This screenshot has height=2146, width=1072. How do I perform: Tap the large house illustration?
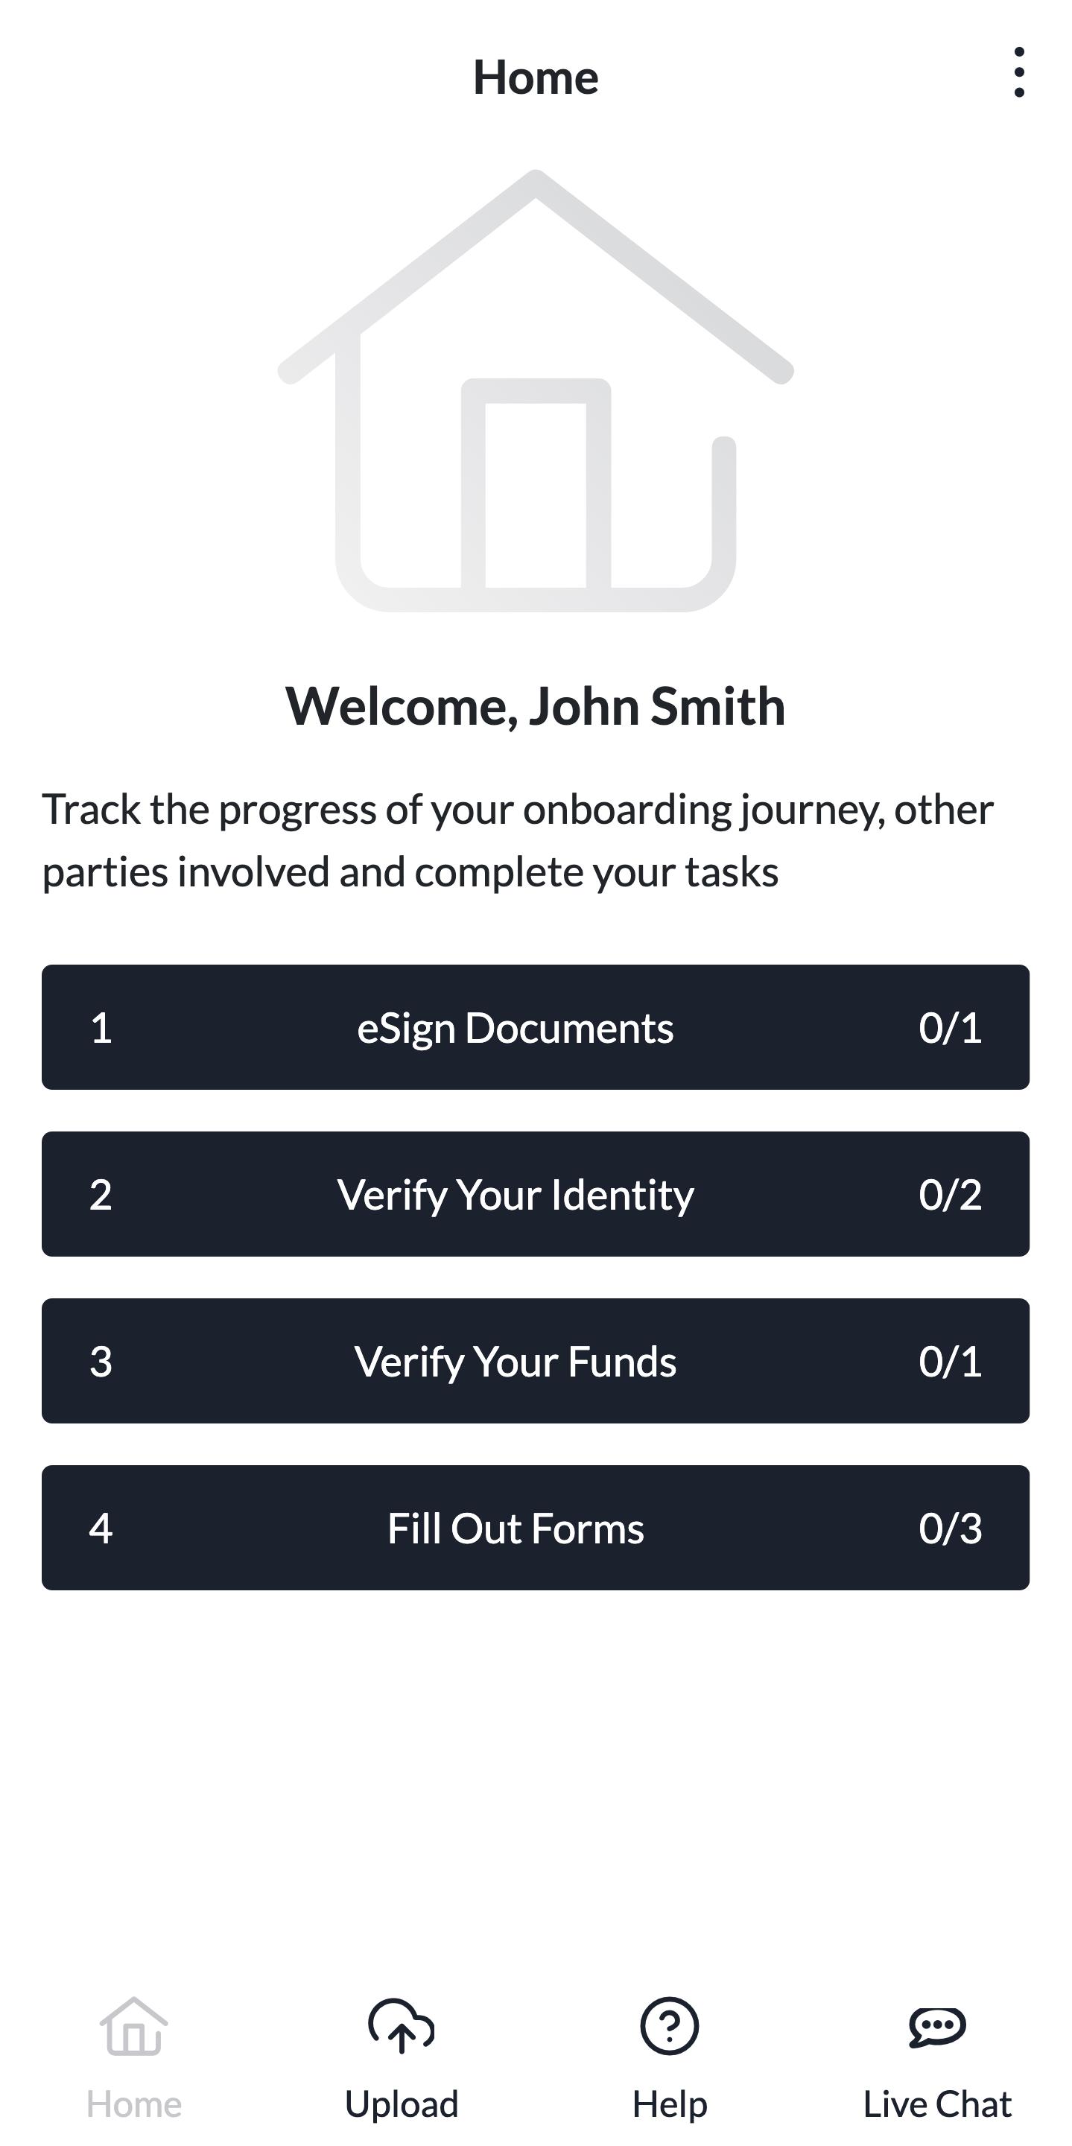(536, 391)
